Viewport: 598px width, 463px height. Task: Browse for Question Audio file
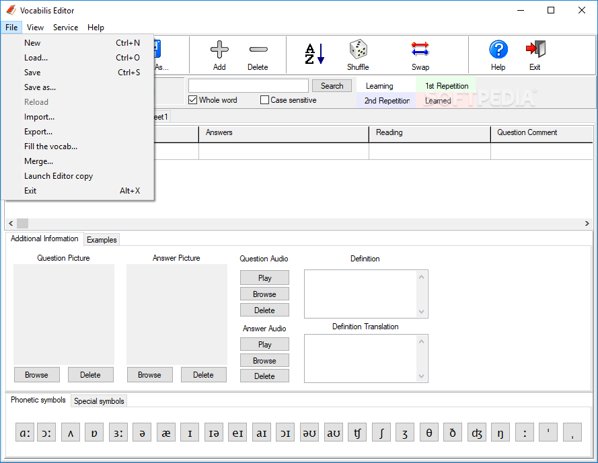[x=264, y=294]
